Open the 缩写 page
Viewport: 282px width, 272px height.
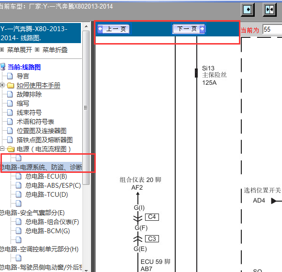point(23,103)
